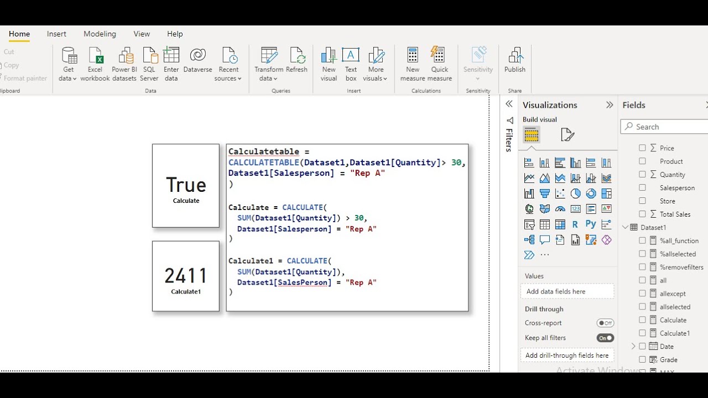Select the 2411 Calculate1 card
This screenshot has width=708, height=398.
point(186,276)
